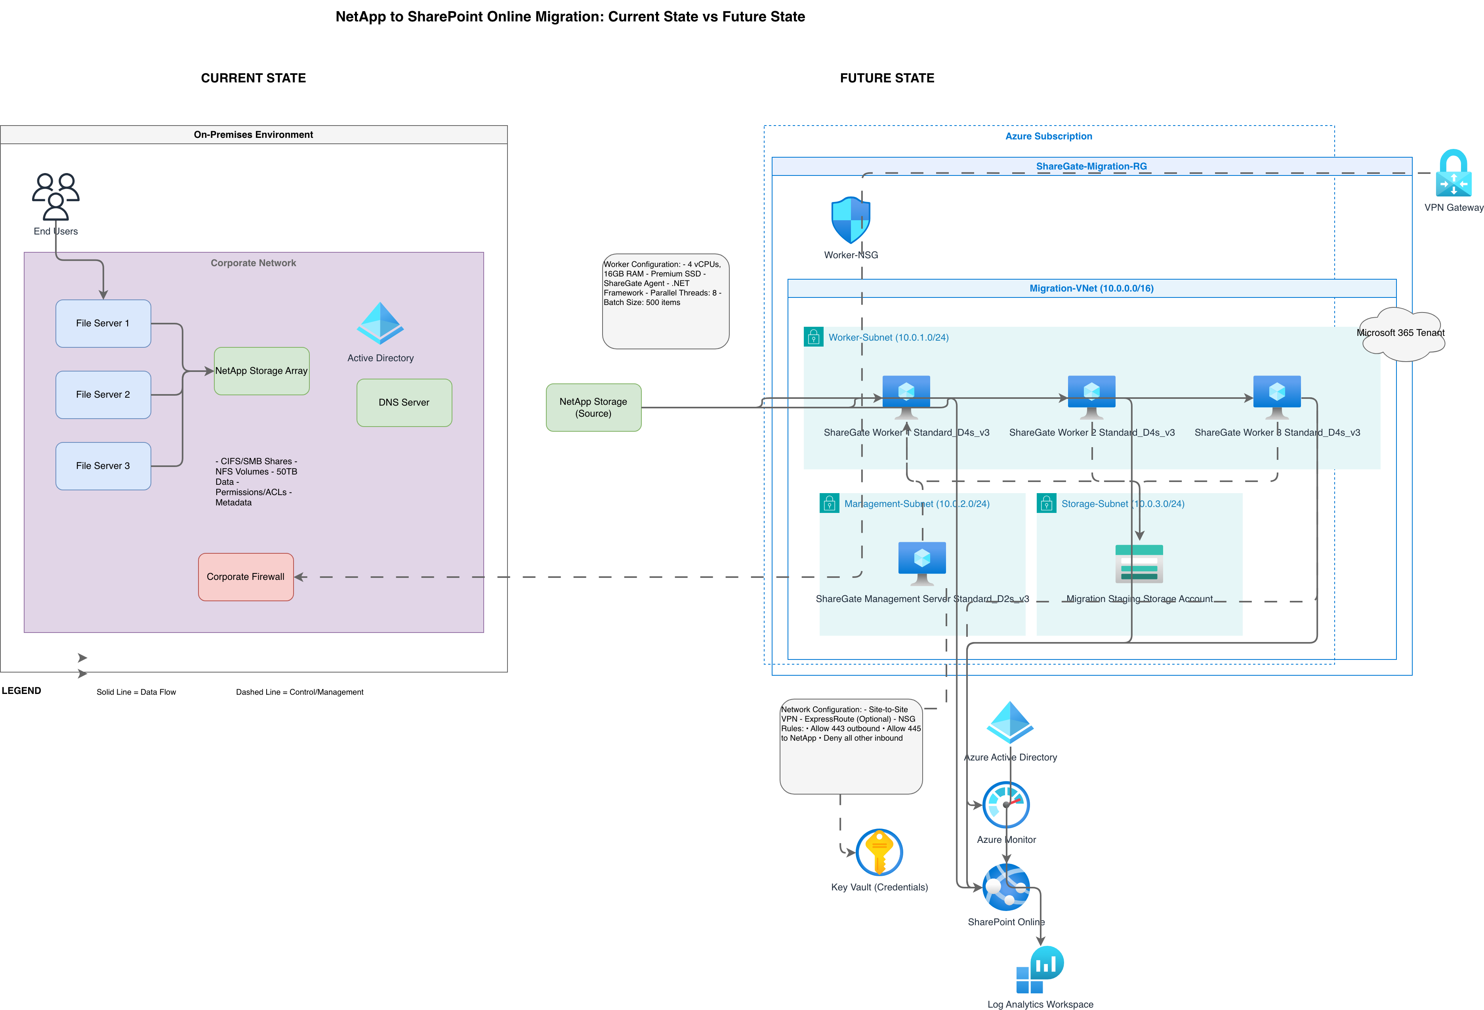This screenshot has width=1484, height=1010.
Task: Click the Azure Monitor gauge icon
Action: tap(1006, 804)
